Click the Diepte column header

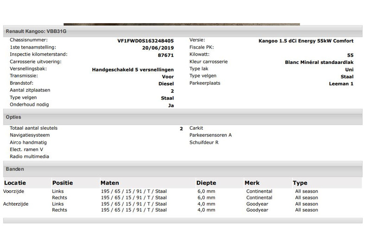click(206, 183)
